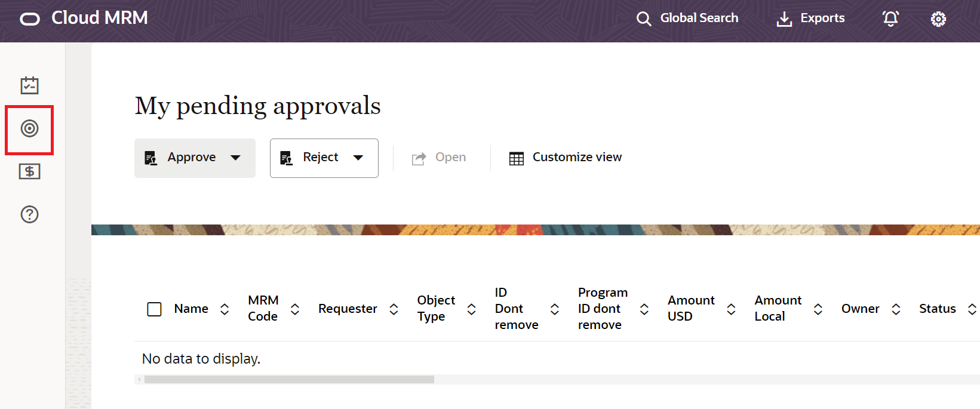Click the Exports menu item

810,19
